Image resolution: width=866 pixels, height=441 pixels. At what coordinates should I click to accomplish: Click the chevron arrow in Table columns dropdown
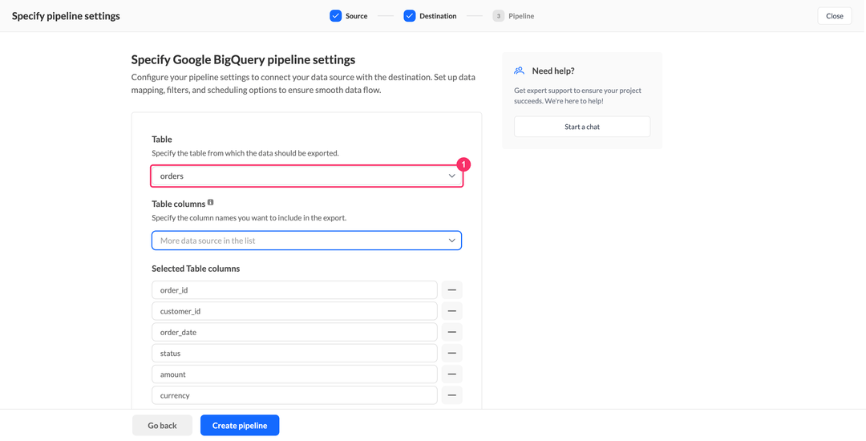click(x=451, y=241)
